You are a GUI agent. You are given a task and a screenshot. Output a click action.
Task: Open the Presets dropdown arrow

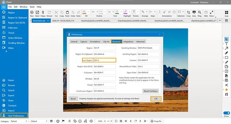pos(138,12)
